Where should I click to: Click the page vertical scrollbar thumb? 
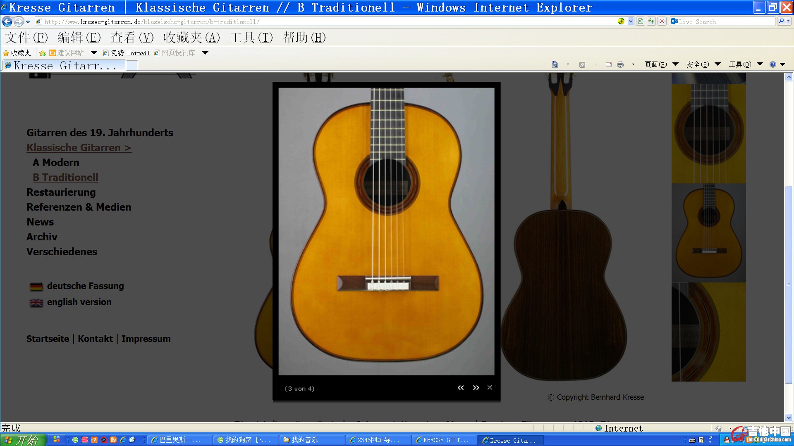tap(789, 285)
